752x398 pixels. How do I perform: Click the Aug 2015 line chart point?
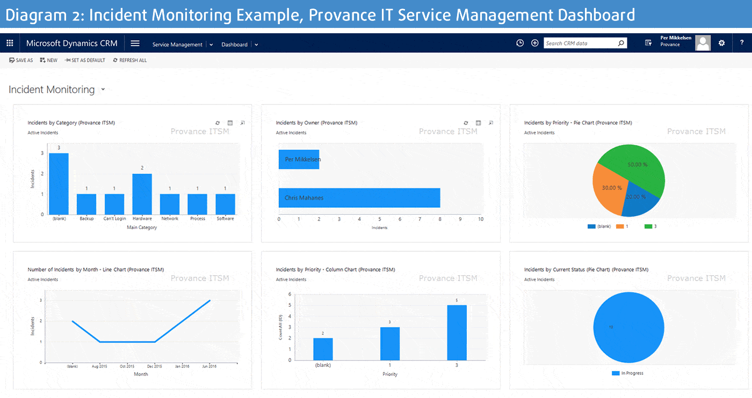(100, 342)
